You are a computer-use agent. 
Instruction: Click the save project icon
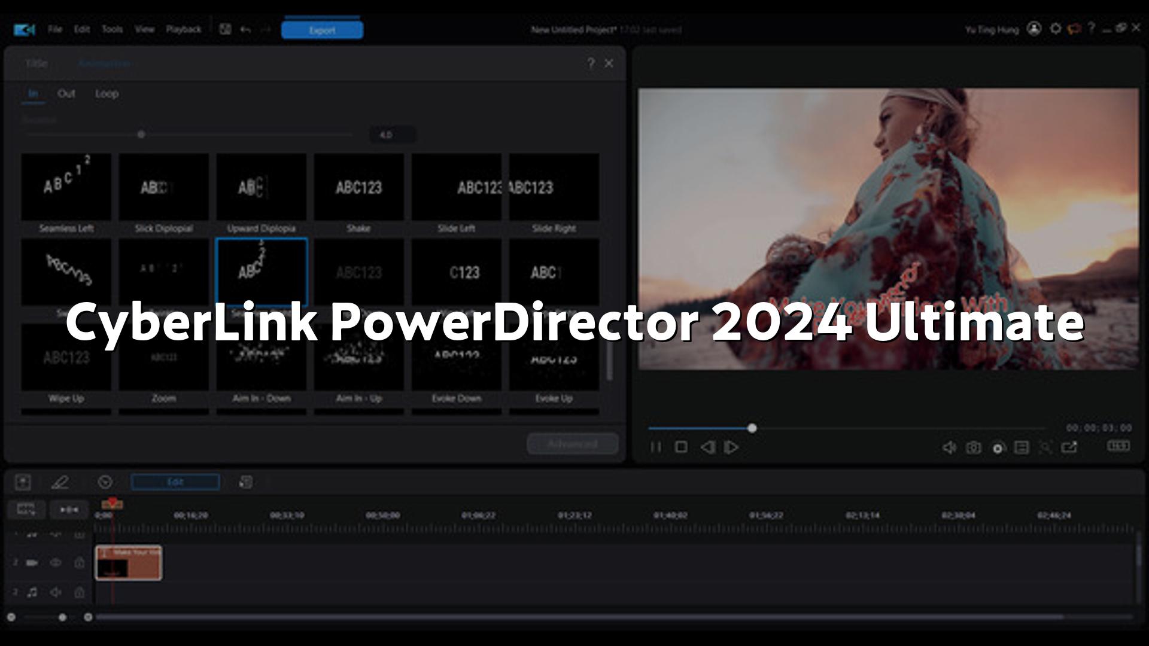click(225, 29)
